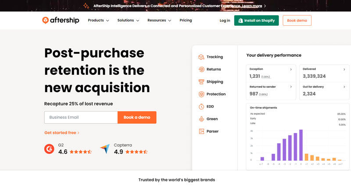Select the Returns icon

coord(201,69)
